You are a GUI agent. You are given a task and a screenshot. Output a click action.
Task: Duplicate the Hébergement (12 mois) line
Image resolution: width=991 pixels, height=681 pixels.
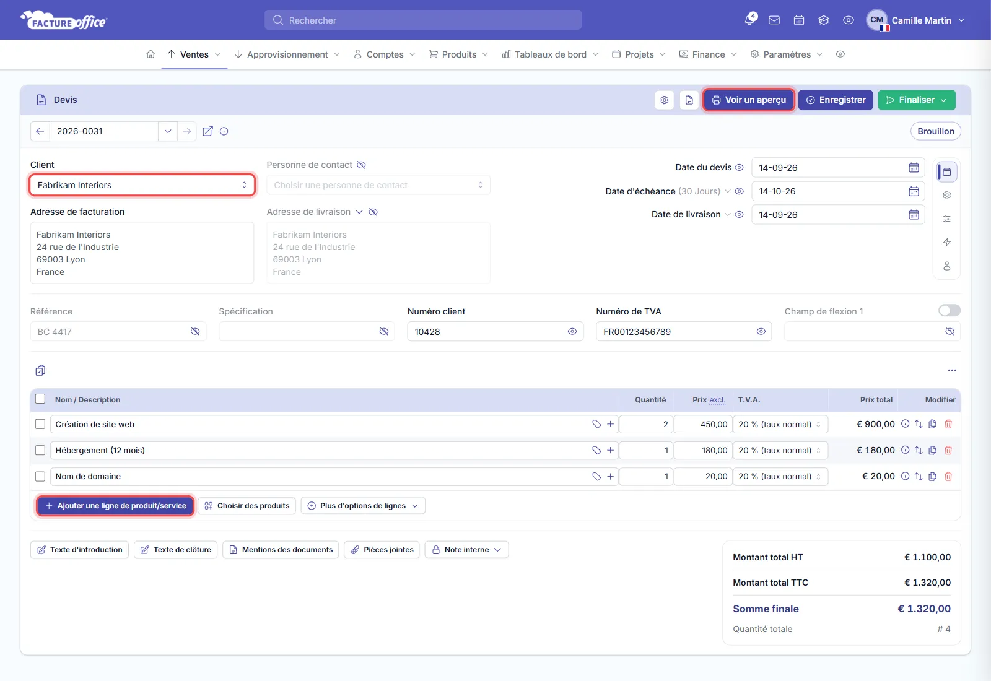click(x=933, y=450)
